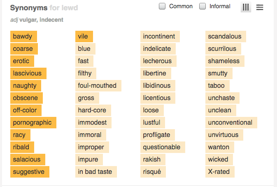Click the word "in bad taste"
277x187 pixels.
click(x=96, y=172)
